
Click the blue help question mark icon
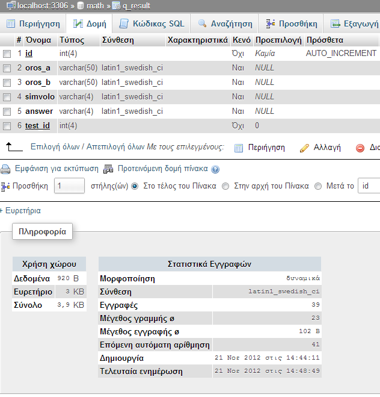pos(215,169)
